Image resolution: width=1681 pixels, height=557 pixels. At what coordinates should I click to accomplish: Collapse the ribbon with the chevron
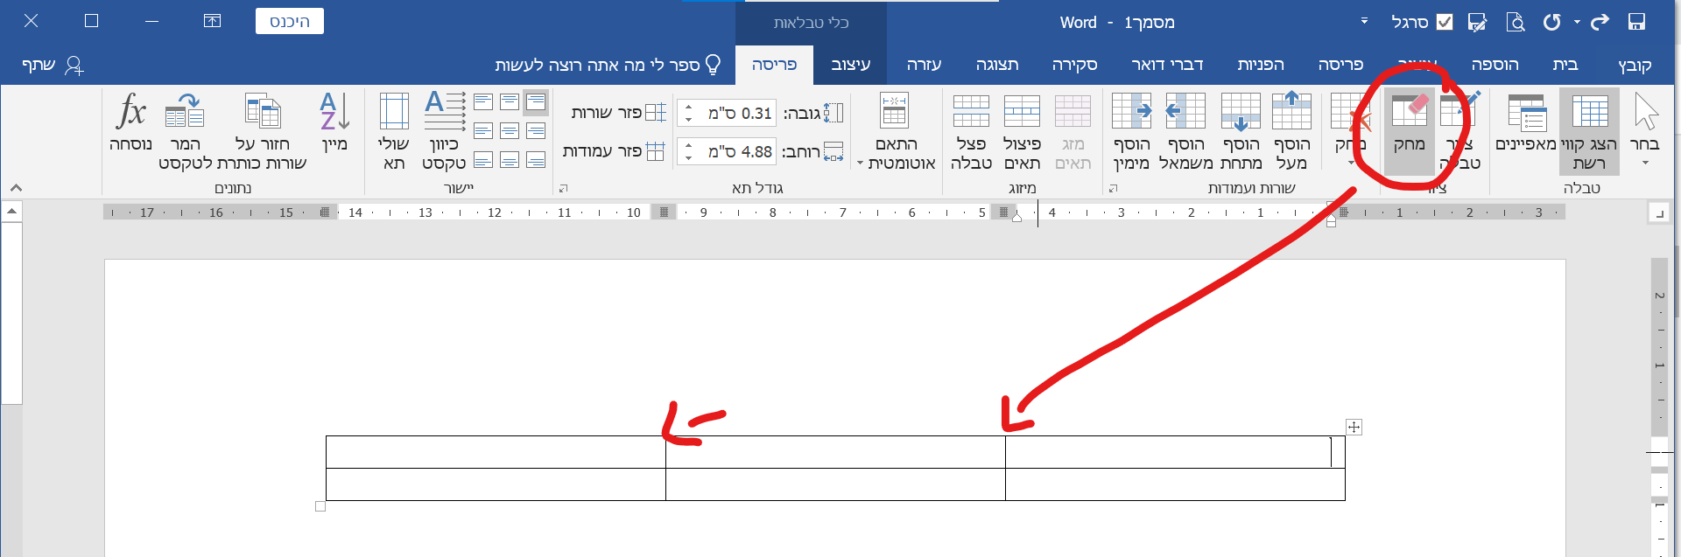click(x=16, y=188)
